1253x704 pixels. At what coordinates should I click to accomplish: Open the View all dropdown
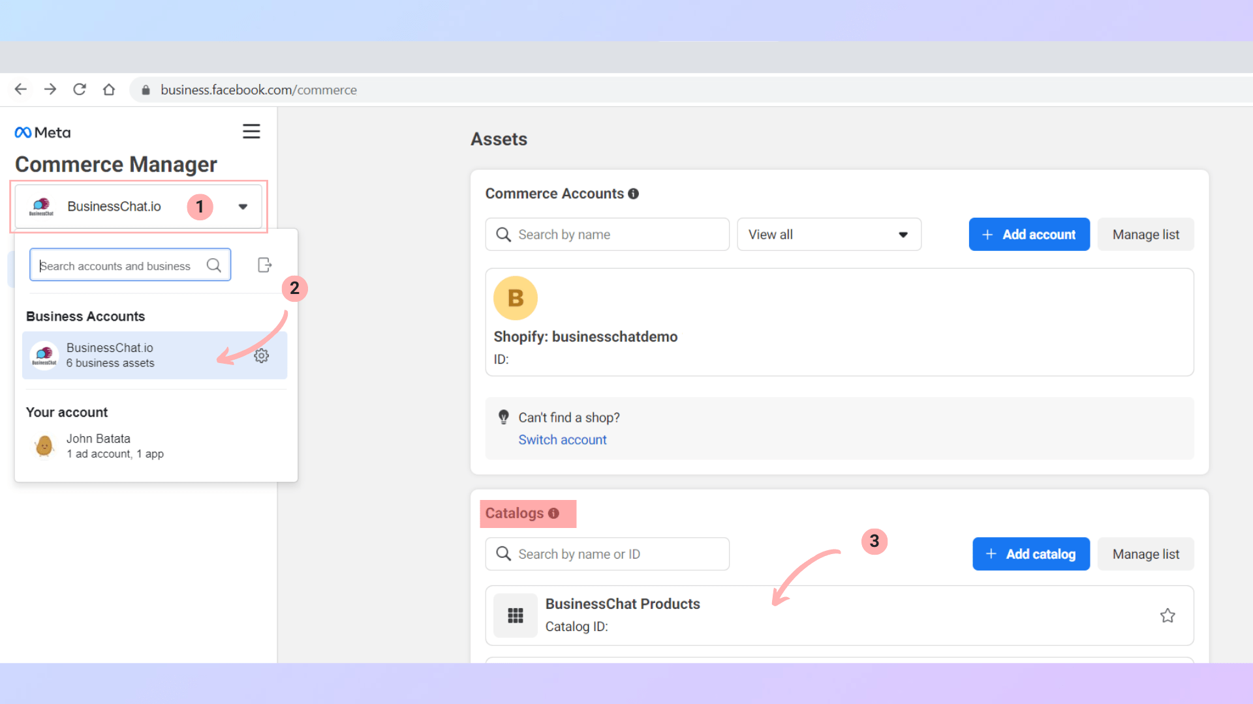(x=829, y=235)
